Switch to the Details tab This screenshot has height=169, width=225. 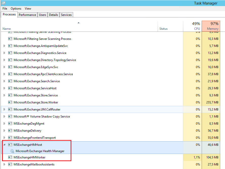53,15
